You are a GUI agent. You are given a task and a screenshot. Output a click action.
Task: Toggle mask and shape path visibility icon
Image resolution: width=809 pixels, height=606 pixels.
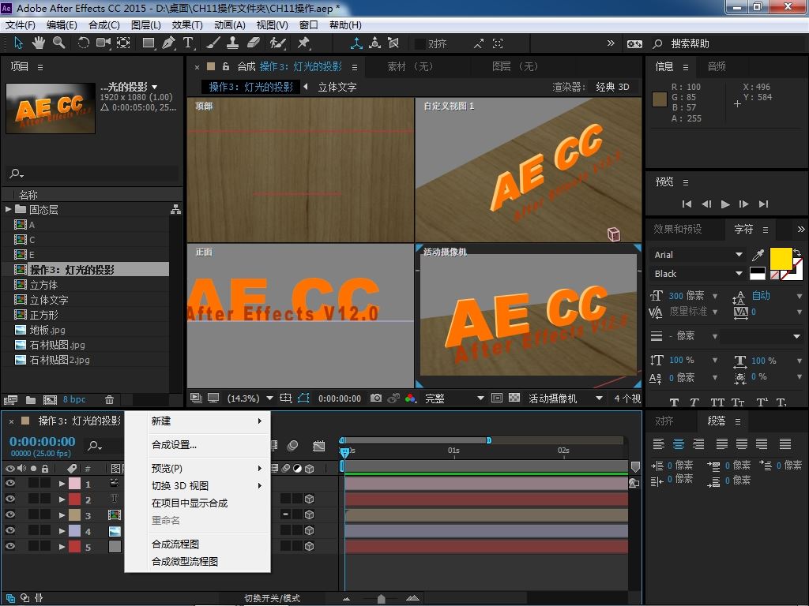[x=303, y=398]
